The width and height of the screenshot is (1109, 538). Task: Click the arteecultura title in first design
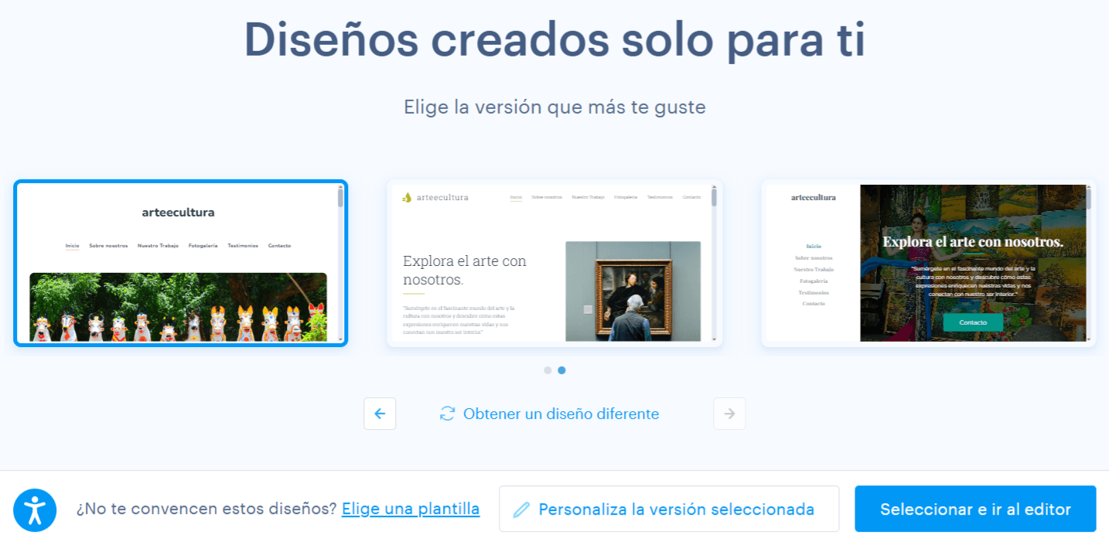(178, 213)
